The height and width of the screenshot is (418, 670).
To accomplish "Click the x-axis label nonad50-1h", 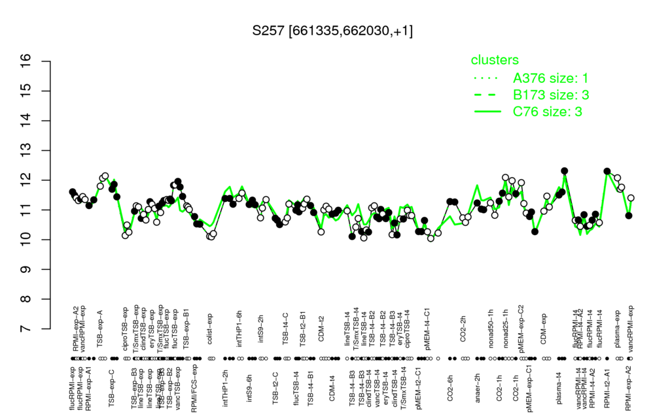I will click(491, 329).
